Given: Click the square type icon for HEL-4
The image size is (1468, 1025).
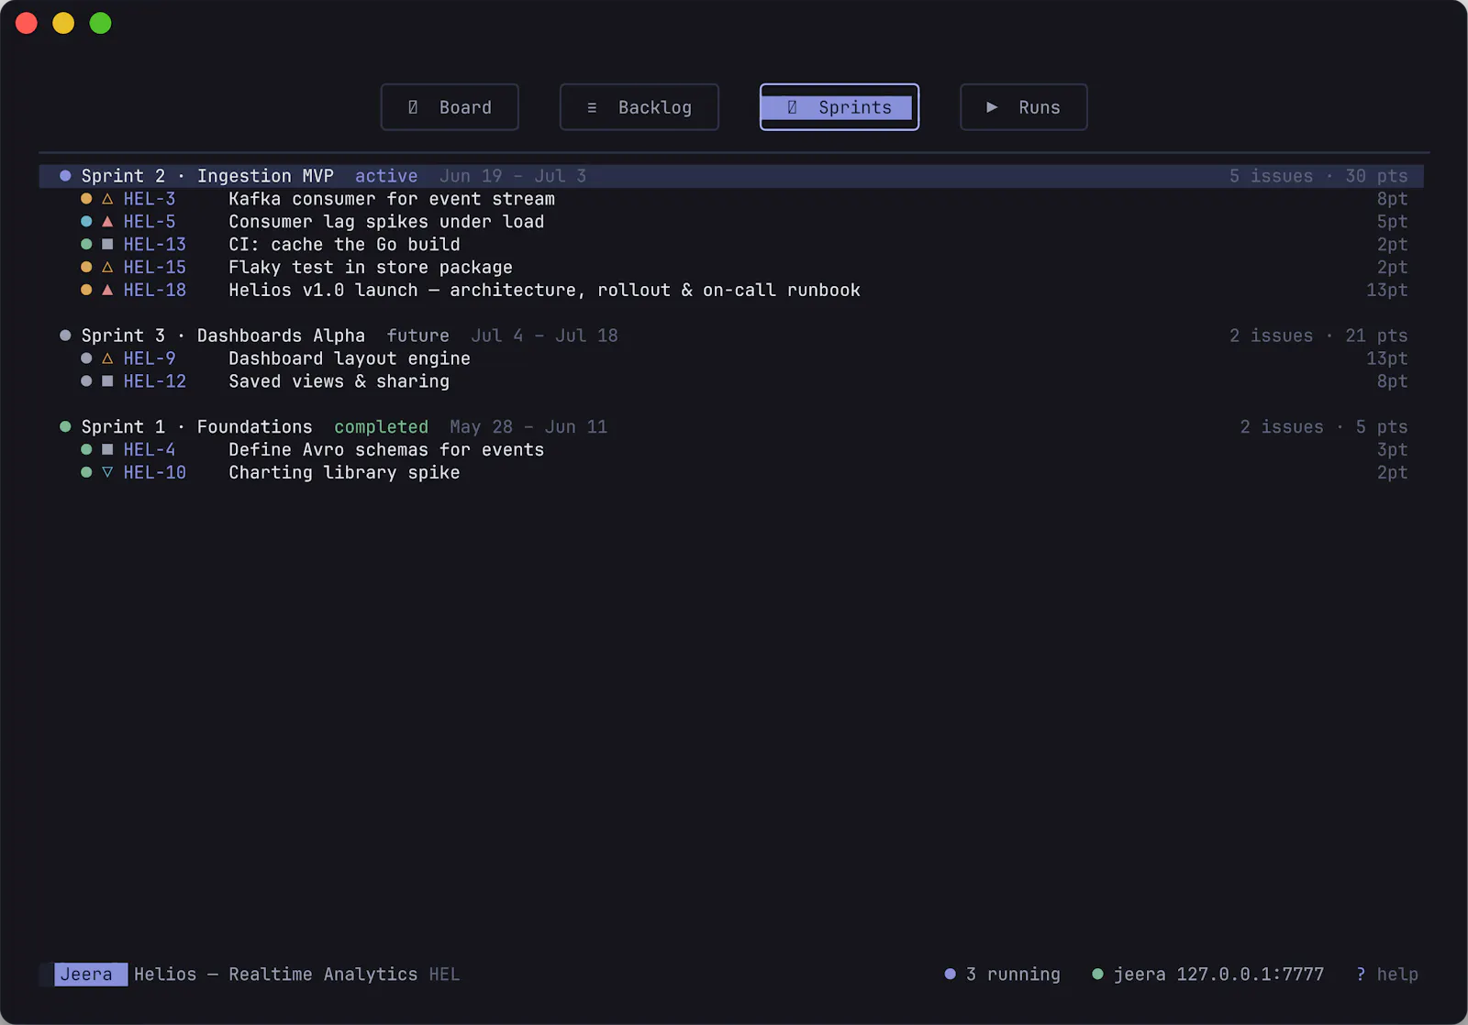Looking at the screenshot, I should tap(107, 449).
